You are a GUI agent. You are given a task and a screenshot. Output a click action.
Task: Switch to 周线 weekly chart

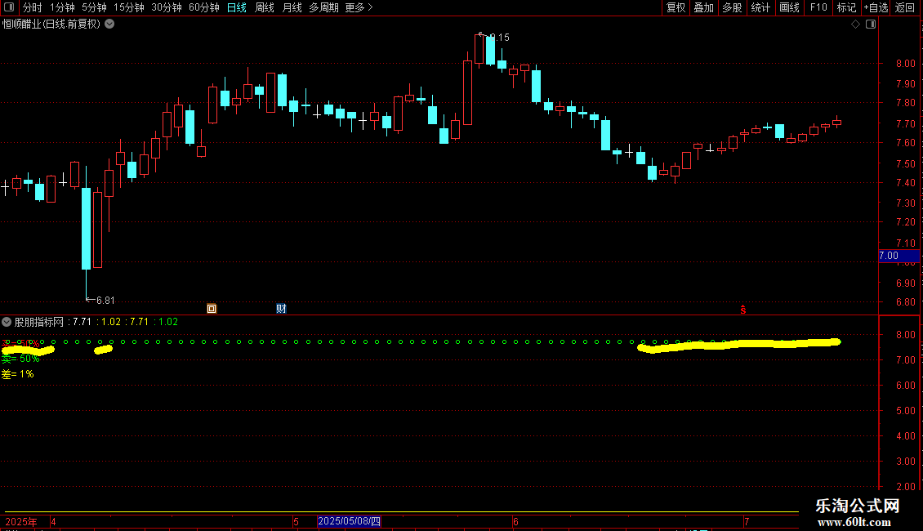click(x=265, y=7)
